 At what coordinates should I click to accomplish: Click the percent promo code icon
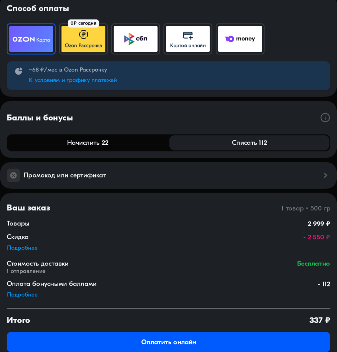tap(14, 175)
